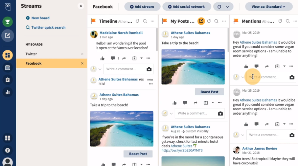The width and height of the screenshot is (298, 166).
Task: Open the help question mark icon
Action: (7, 150)
